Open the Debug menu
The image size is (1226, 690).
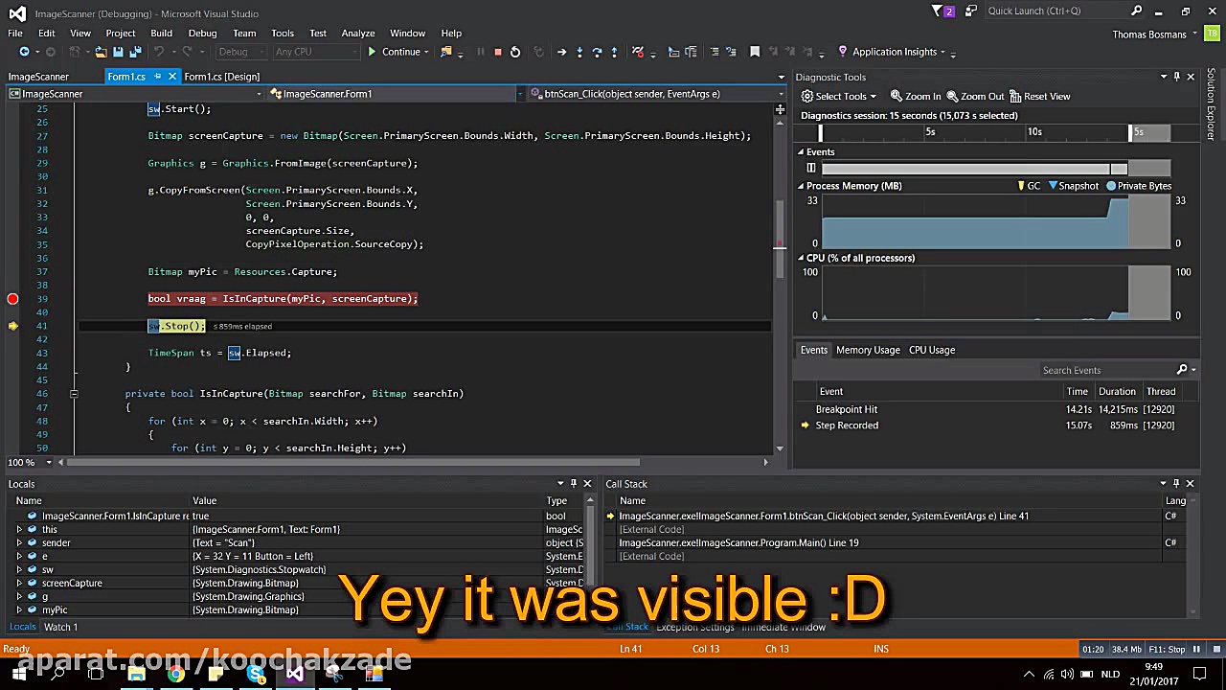202,34
